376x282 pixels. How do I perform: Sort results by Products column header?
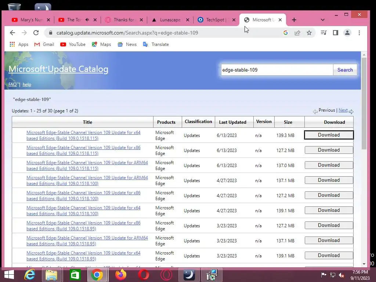pos(166,122)
